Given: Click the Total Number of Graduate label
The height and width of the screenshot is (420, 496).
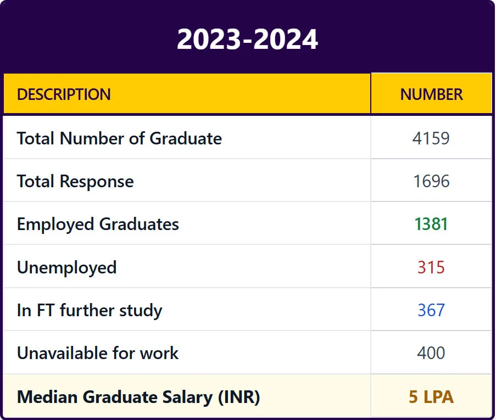Looking at the screenshot, I should (x=119, y=138).
